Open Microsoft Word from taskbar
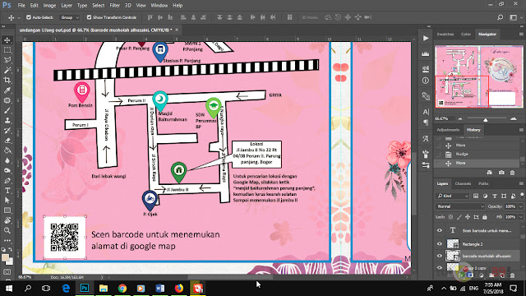The height and width of the screenshot is (296, 526). pos(160,289)
